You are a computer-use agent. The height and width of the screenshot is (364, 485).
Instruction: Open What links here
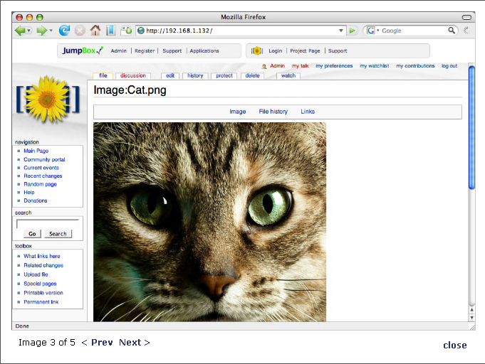pos(42,256)
